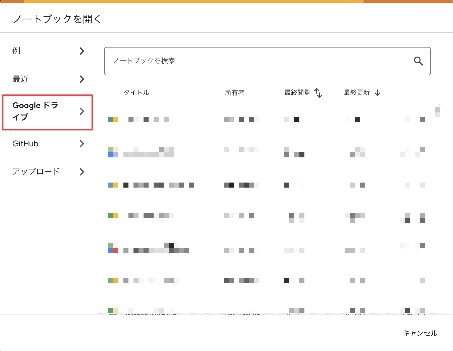Click the キャンセル button
Viewport: 453px width, 351px height.
[420, 333]
